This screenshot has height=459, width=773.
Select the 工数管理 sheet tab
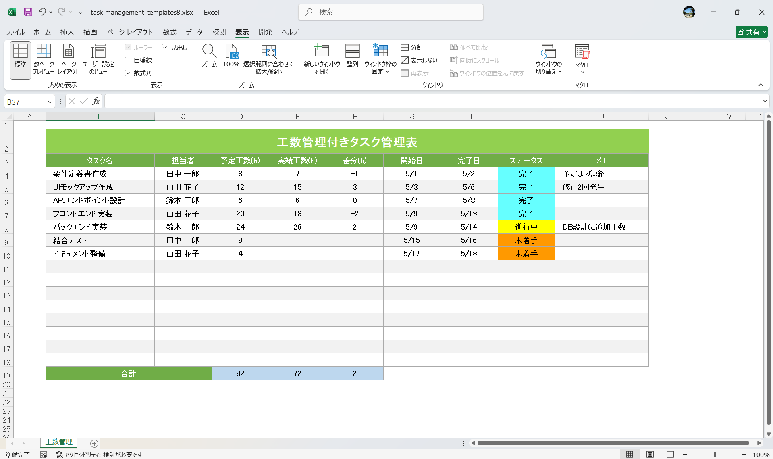click(x=59, y=442)
